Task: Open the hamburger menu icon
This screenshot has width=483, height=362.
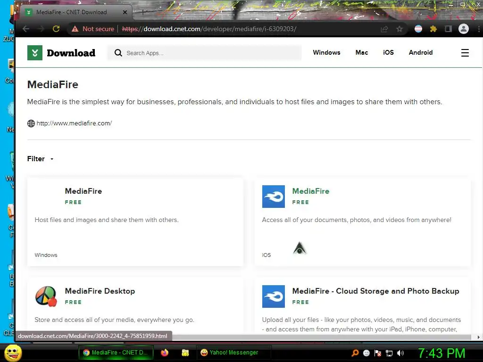Action: [465, 53]
